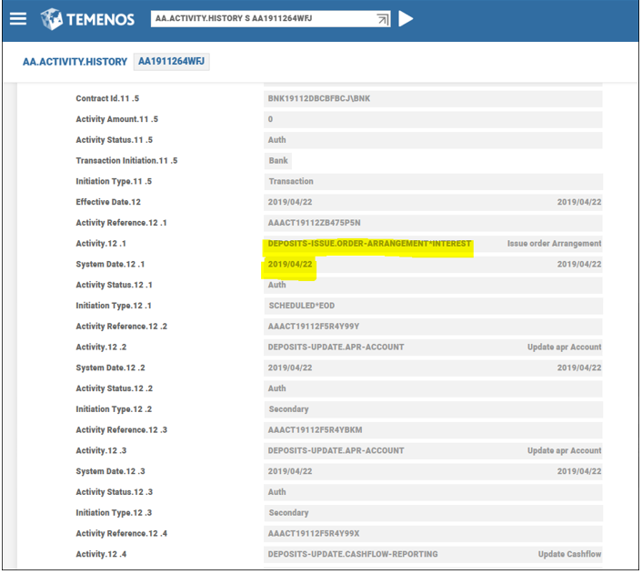The width and height of the screenshot is (642, 574).
Task: Select the highlighted System Date.12 .1 value
Action: pyautogui.click(x=290, y=265)
